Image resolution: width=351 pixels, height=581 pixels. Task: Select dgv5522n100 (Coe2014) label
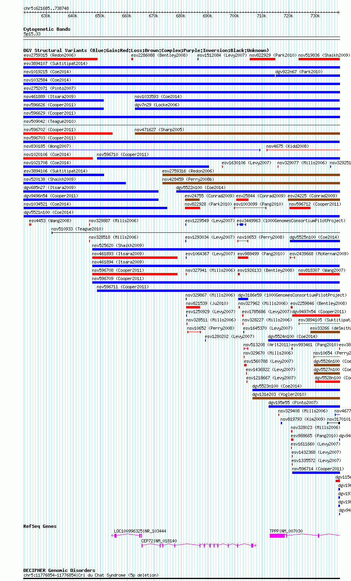coord(201,188)
